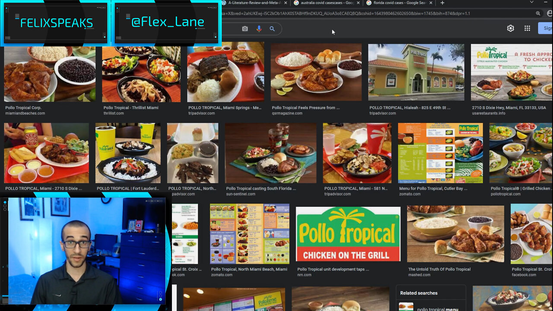The width and height of the screenshot is (553, 311).
Task: Open Google quick settings gear
Action: click(511, 29)
